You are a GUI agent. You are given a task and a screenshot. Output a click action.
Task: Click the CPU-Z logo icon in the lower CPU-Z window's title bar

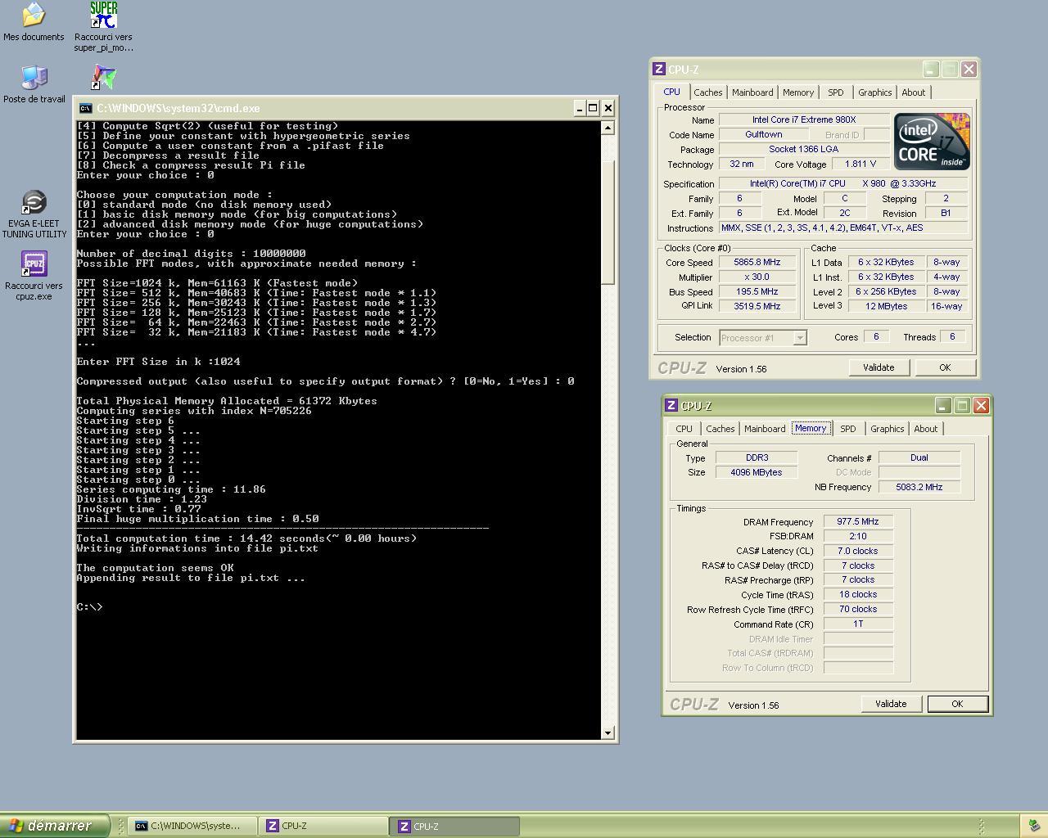[x=671, y=406]
